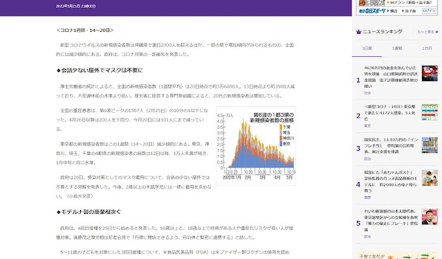Click heading 会話少ない屋外でマスクは不要に

click(x=100, y=70)
